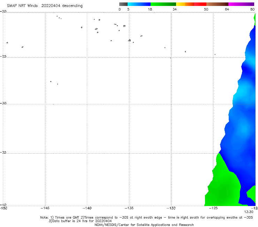
Task: Click the longitude label -140
Action: [x=87, y=208]
